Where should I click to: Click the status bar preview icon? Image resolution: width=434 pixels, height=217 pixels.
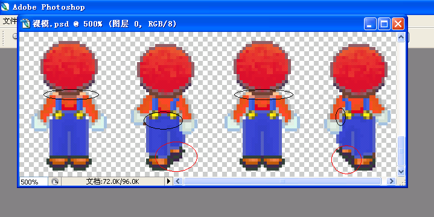(x=55, y=181)
